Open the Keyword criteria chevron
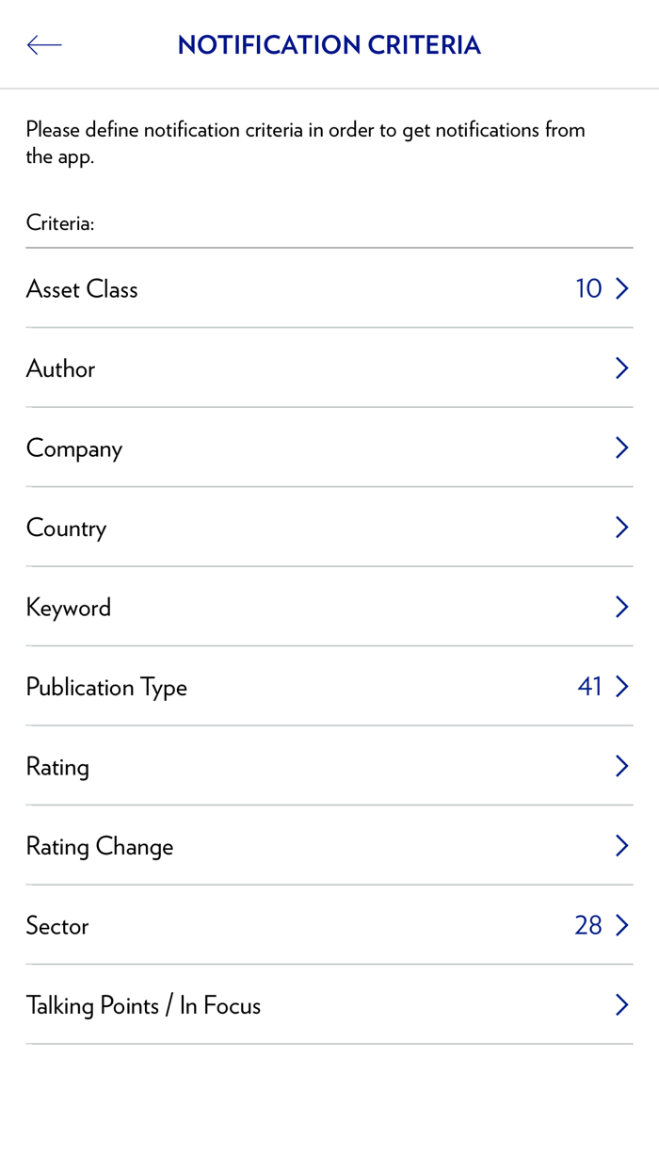This screenshot has width=659, height=1172. coord(621,607)
